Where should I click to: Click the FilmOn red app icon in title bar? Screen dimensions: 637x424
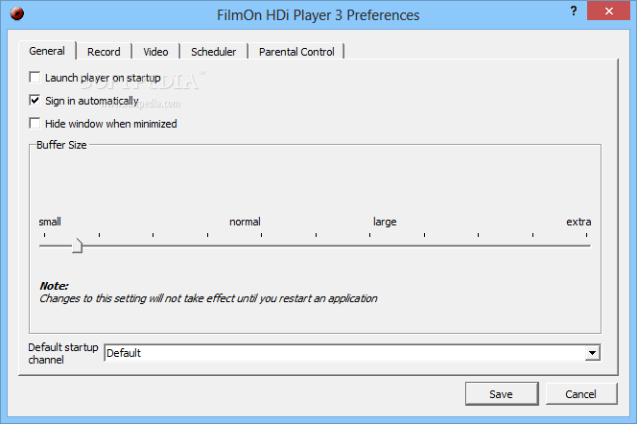(17, 13)
